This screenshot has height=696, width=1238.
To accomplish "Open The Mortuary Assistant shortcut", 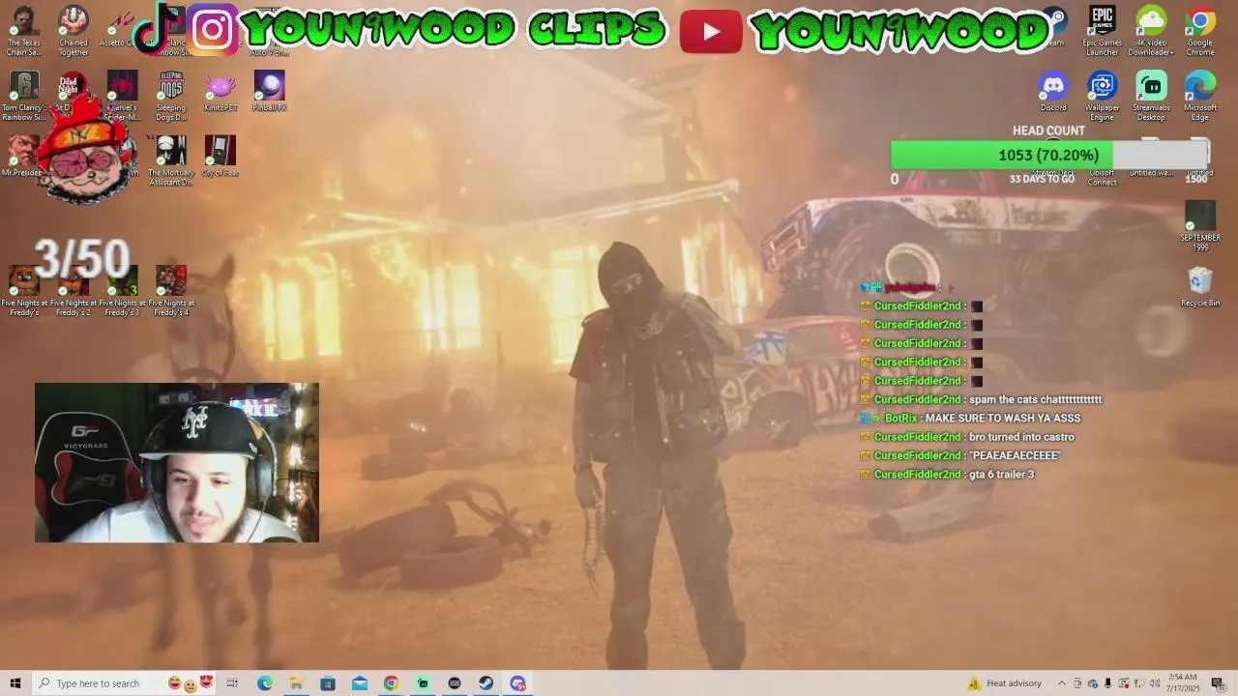I will pyautogui.click(x=171, y=160).
